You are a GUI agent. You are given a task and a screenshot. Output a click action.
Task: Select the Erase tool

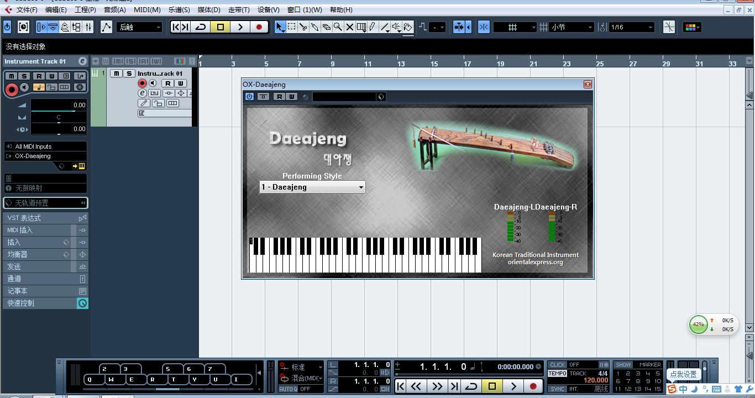(x=327, y=27)
